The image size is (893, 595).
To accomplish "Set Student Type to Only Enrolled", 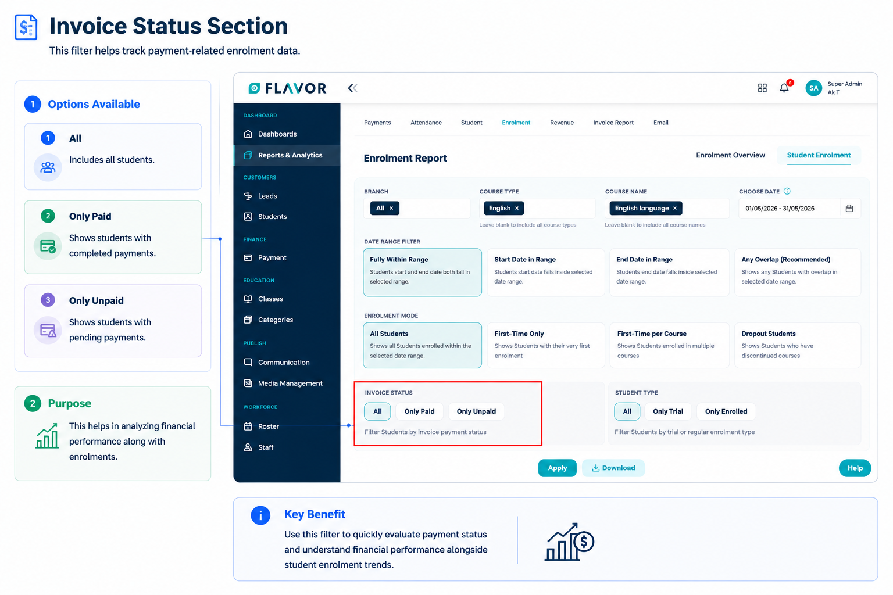I will (x=726, y=411).
